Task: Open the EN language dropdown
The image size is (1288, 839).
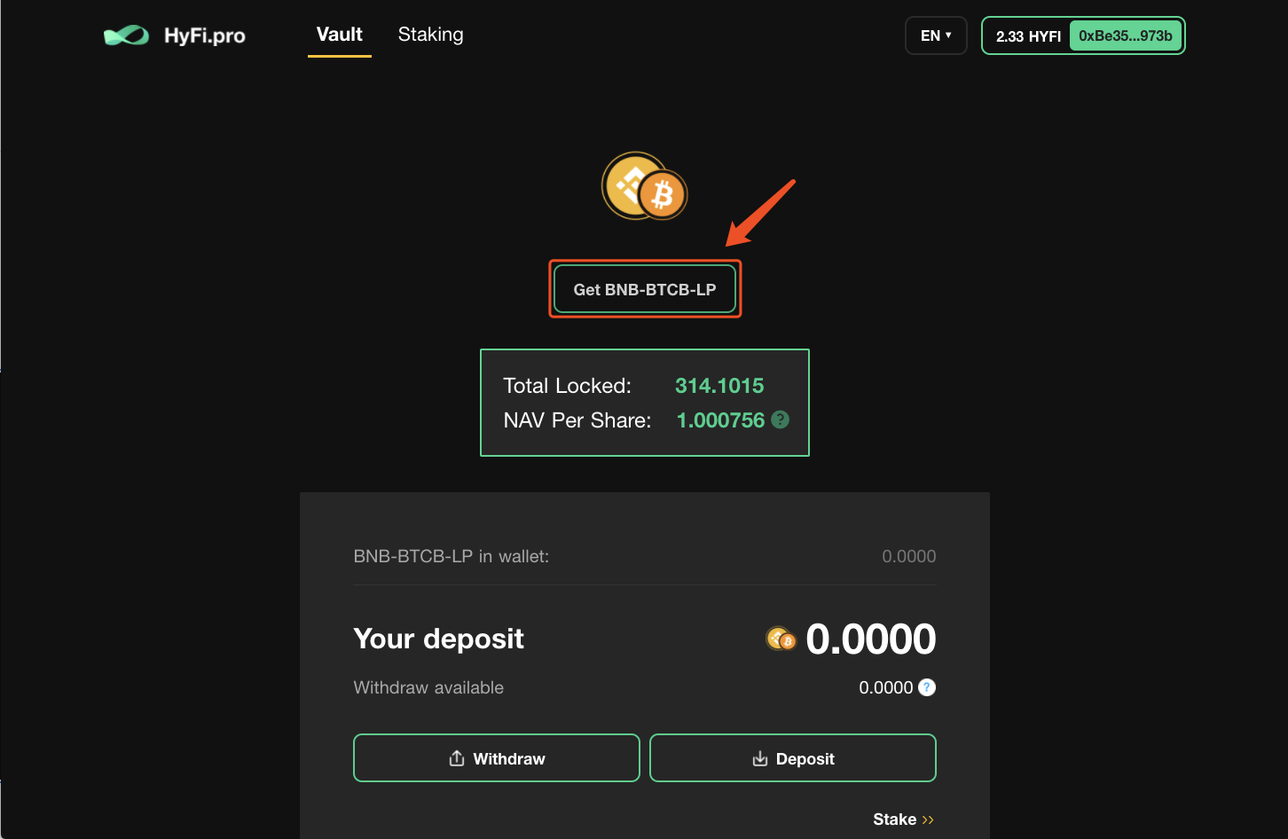Action: (x=936, y=35)
